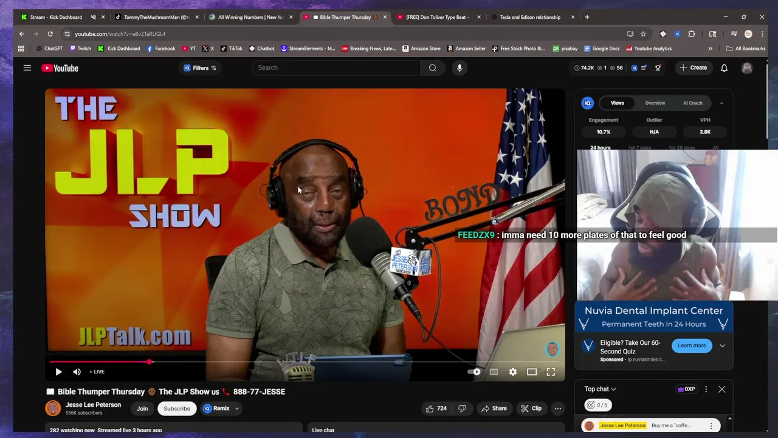Viewport: 778px width, 438px height.
Task: Click the browser address bar URL
Action: click(x=120, y=34)
